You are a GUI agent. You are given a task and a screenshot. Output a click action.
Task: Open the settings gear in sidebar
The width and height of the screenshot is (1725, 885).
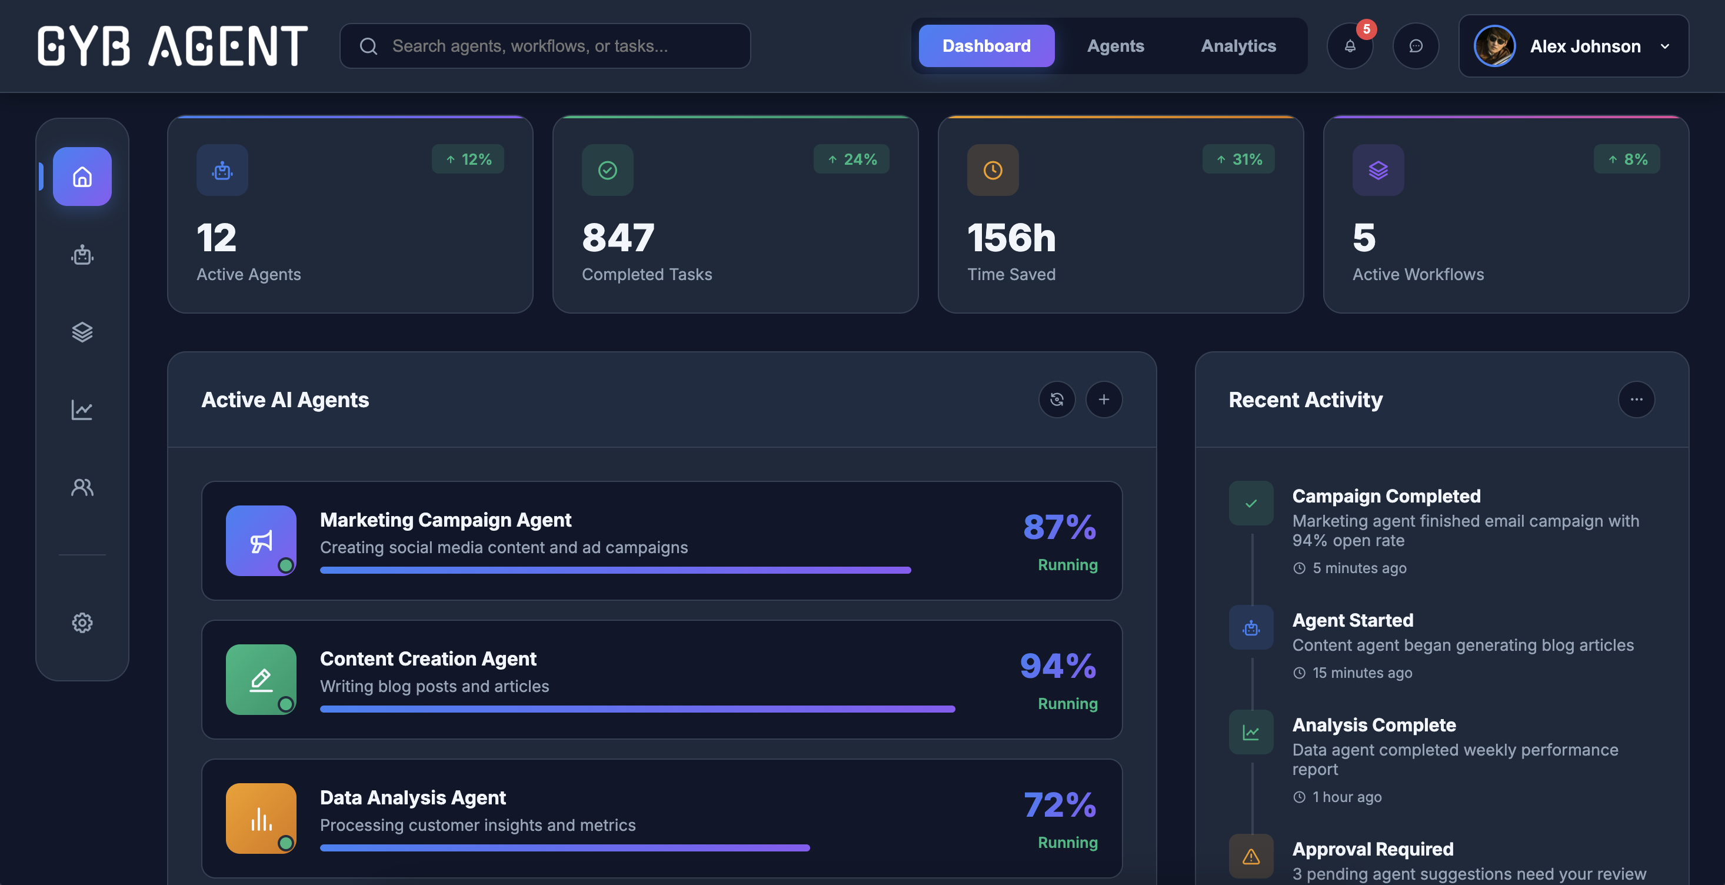click(x=82, y=623)
